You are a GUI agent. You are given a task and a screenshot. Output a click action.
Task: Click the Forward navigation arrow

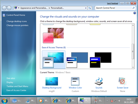click(9, 8)
